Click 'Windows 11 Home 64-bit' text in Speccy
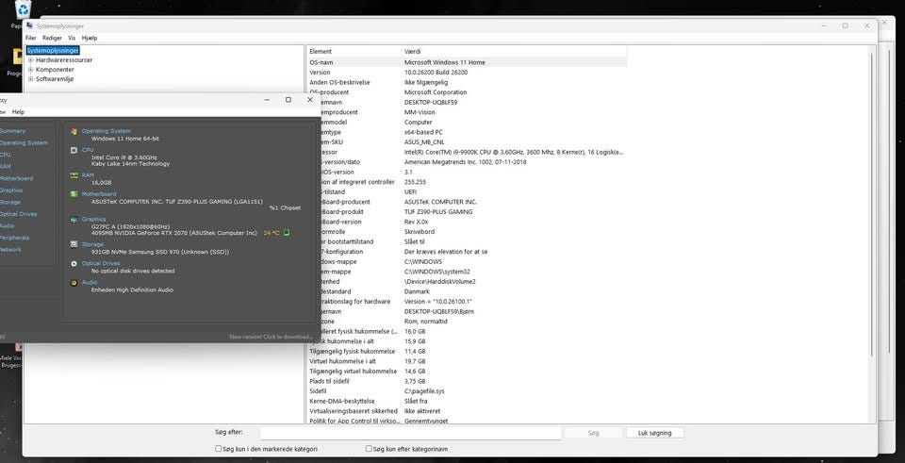This screenshot has height=463, width=905. [x=125, y=139]
